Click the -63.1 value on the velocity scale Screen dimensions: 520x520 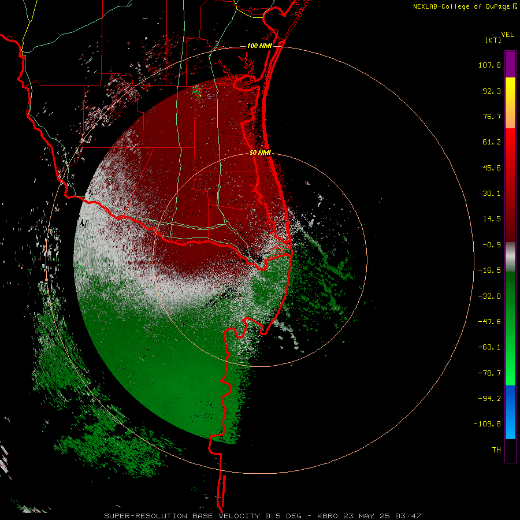coord(489,347)
